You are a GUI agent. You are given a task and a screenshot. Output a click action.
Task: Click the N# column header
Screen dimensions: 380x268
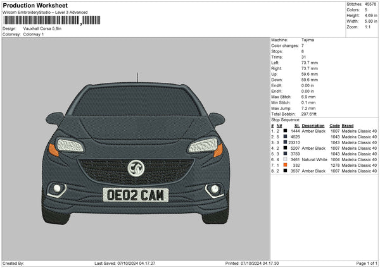[279, 126]
